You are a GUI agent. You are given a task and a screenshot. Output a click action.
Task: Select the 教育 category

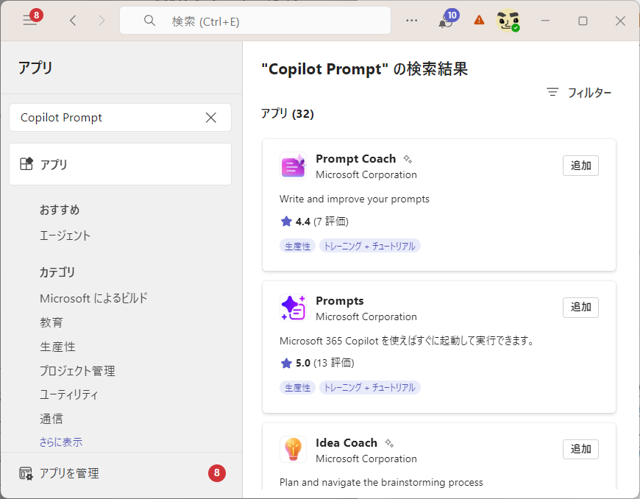(51, 322)
